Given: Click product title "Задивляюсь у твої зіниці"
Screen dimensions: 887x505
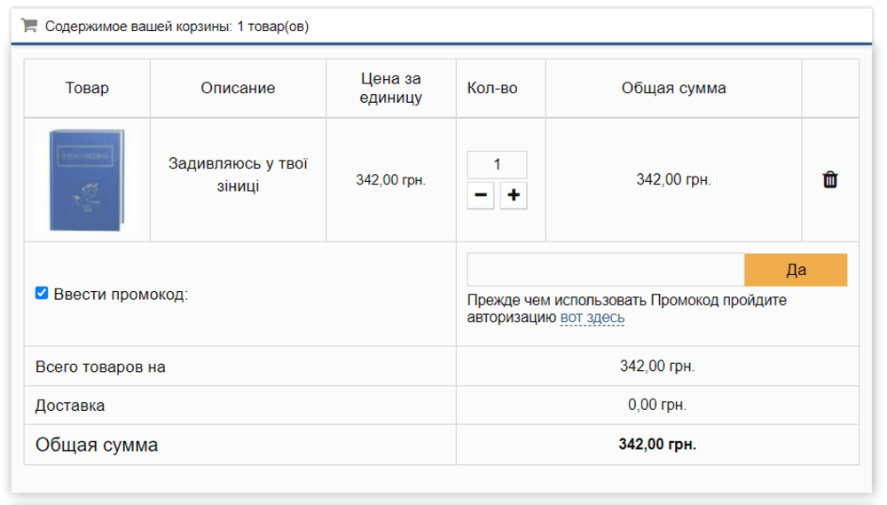Looking at the screenshot, I should [x=238, y=175].
